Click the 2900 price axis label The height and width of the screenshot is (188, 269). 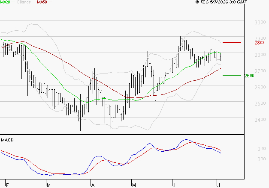pos(260,38)
